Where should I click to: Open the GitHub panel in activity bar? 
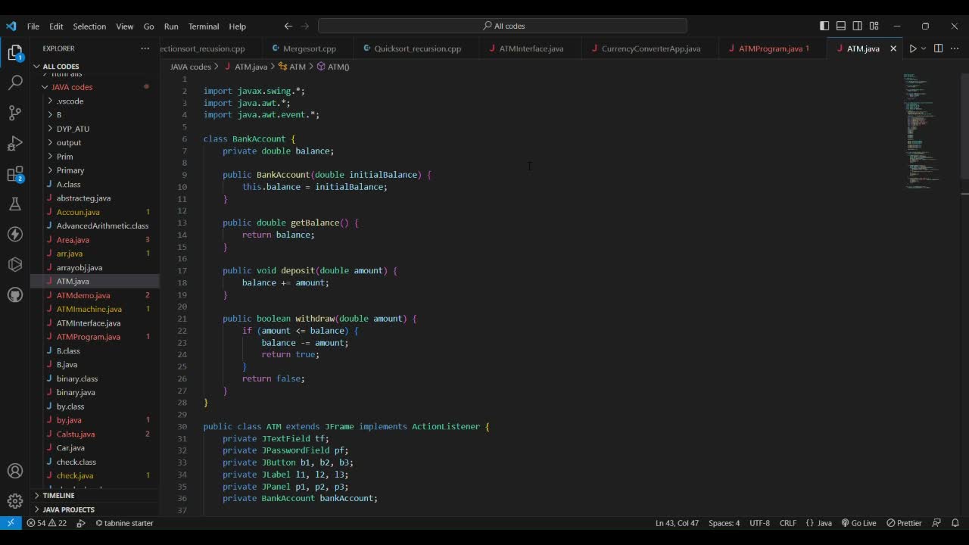[15, 294]
